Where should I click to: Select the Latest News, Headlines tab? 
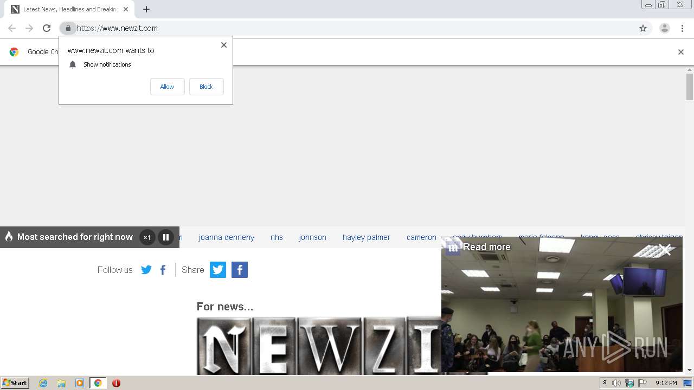tap(70, 9)
